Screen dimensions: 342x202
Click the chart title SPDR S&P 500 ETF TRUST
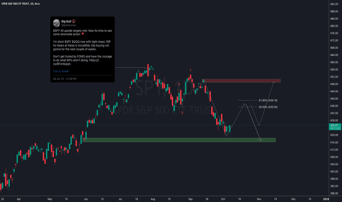[21, 4]
